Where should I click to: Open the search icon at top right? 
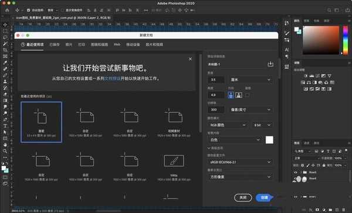tap(329, 11)
